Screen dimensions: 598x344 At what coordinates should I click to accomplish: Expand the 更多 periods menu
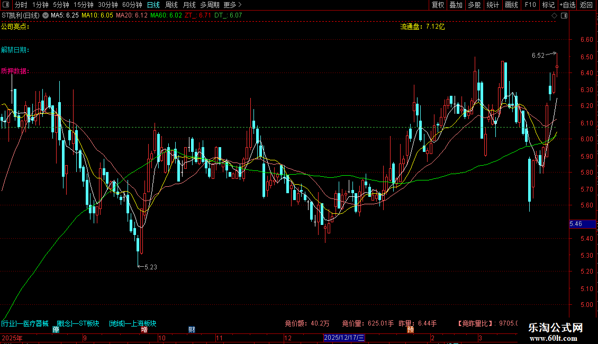(x=233, y=5)
